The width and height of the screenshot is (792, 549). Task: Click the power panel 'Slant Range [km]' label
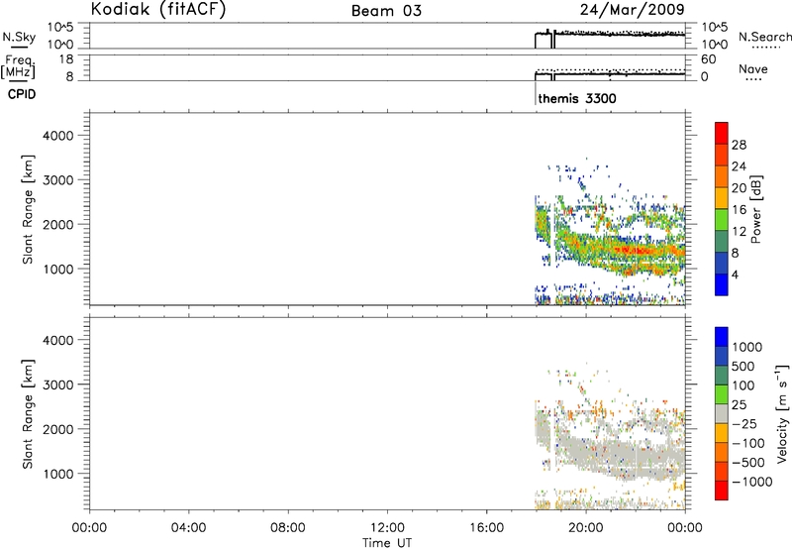click(x=28, y=209)
